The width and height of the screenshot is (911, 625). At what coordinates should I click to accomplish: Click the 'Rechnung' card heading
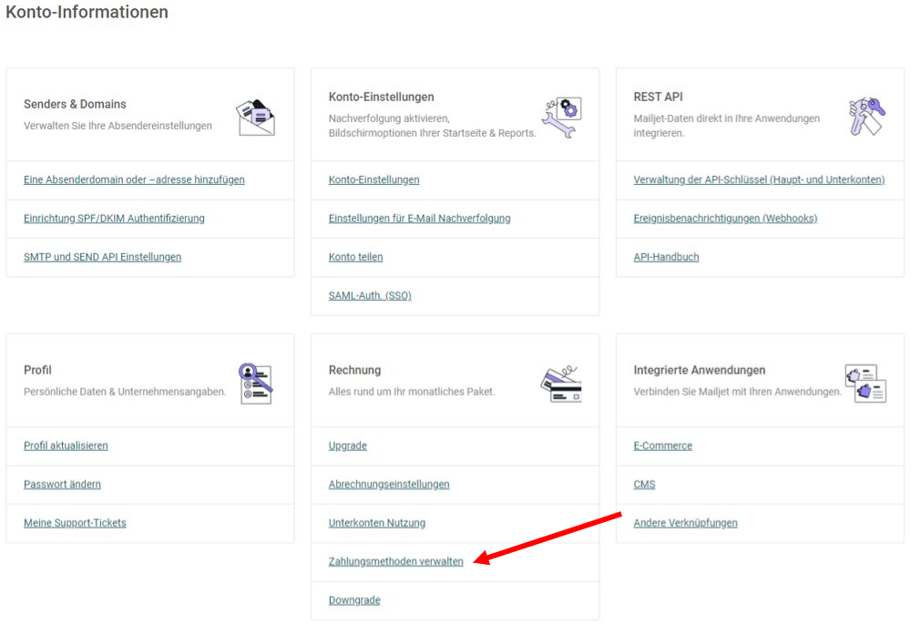[x=354, y=370]
